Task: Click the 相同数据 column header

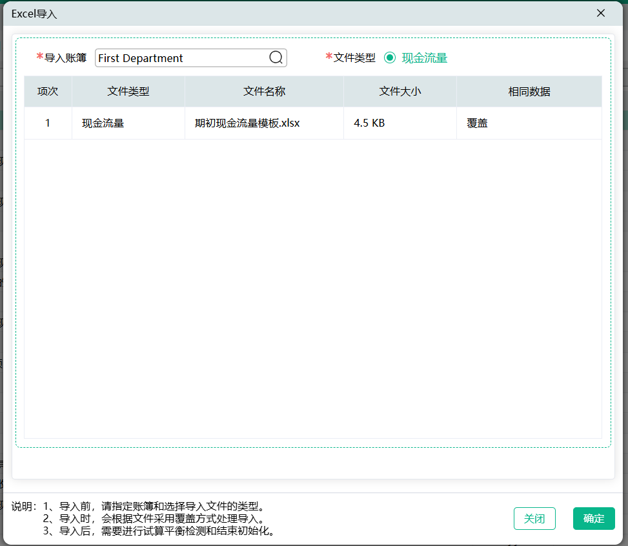Action: pos(529,92)
